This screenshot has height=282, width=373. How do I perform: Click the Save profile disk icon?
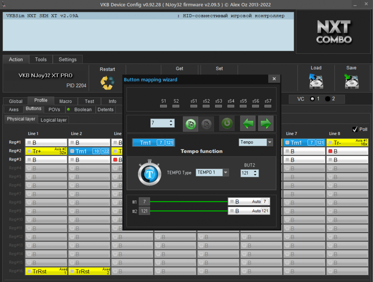351,81
